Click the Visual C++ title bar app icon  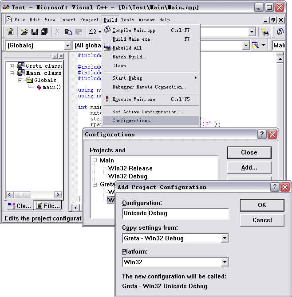6,8
